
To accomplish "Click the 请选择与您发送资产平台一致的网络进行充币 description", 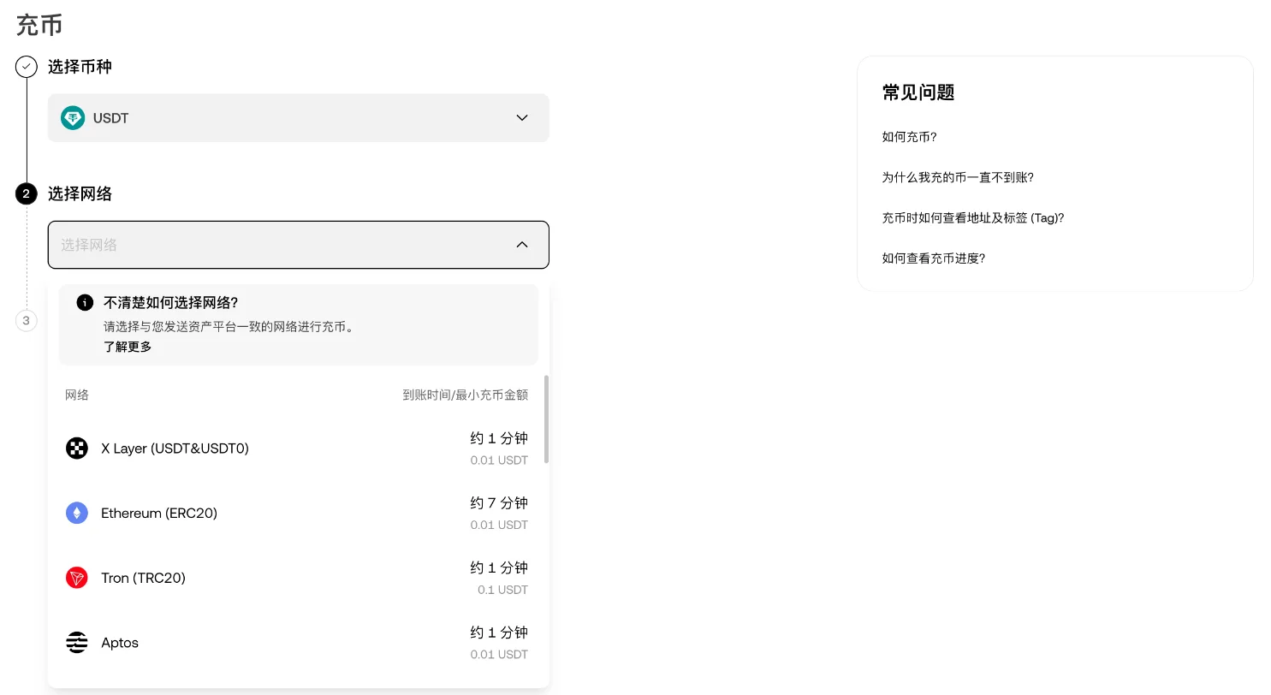I will pos(229,327).
